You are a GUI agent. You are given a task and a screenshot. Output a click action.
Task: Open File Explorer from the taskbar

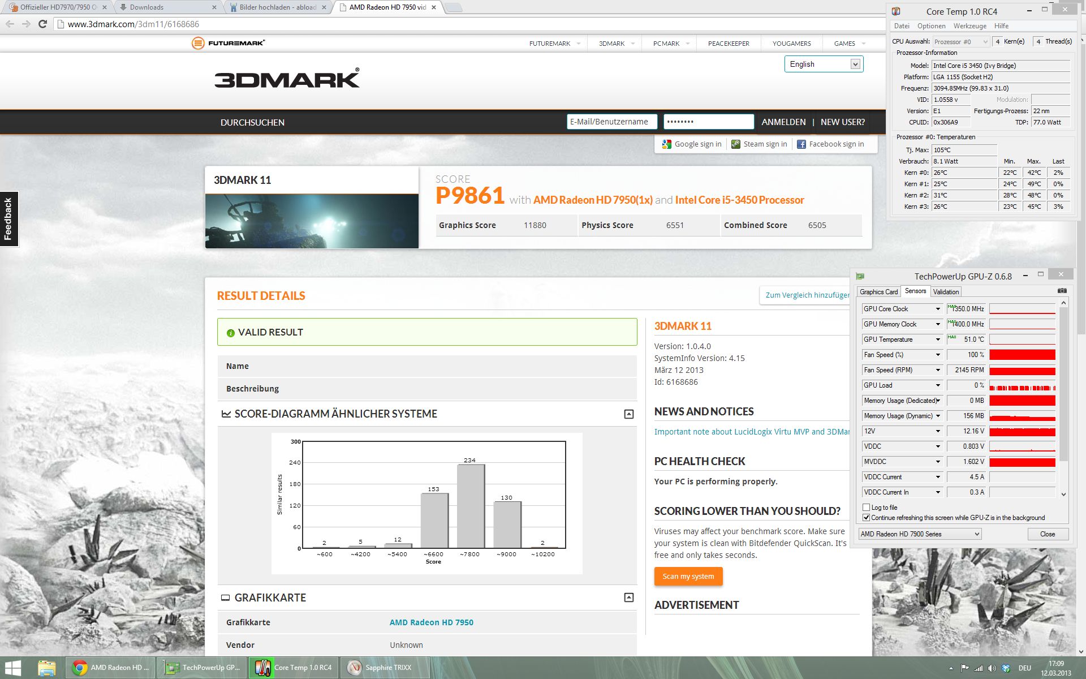[x=47, y=668]
